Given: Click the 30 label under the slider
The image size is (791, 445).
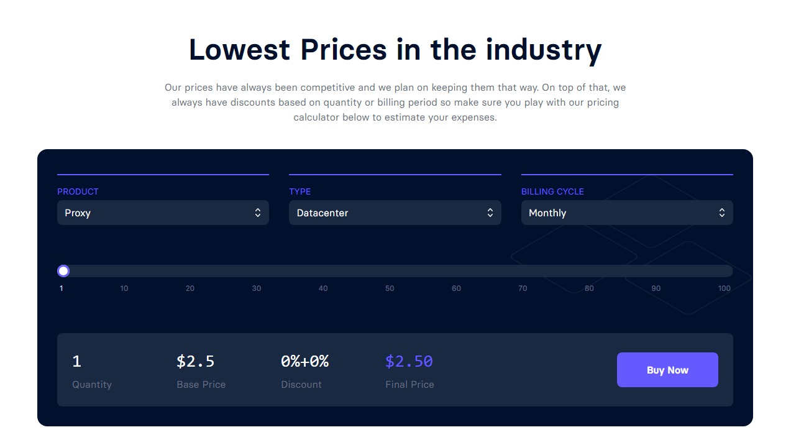Looking at the screenshot, I should click(257, 288).
